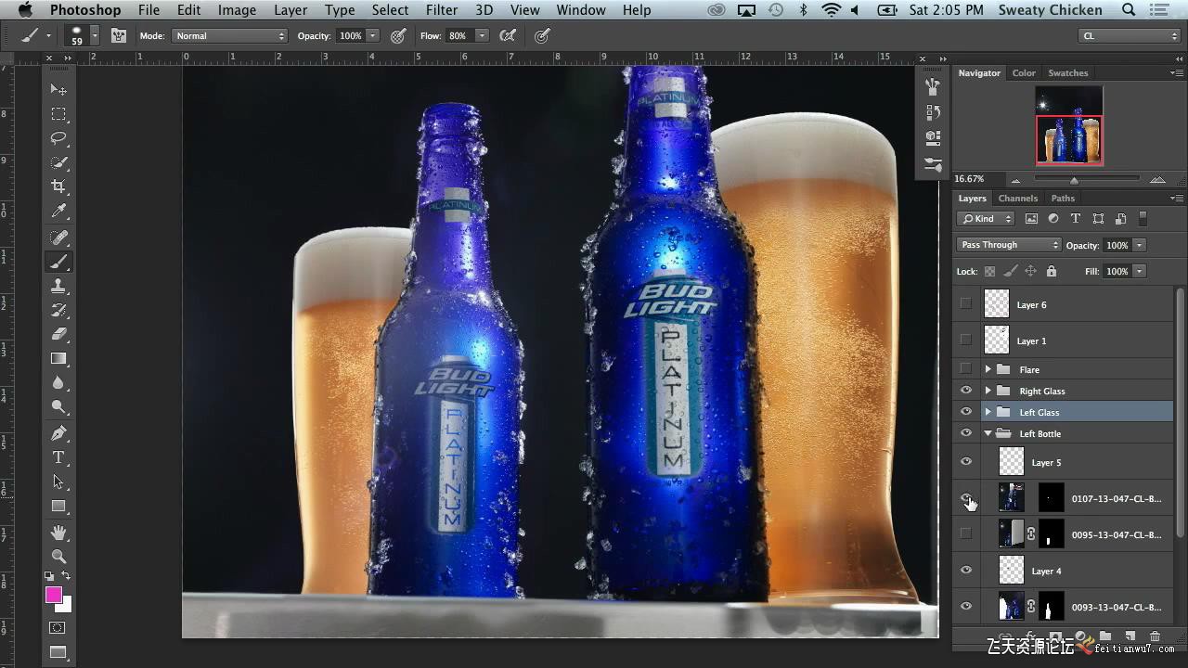The width and height of the screenshot is (1188, 668).
Task: Select the Move tool
Action: click(58, 90)
